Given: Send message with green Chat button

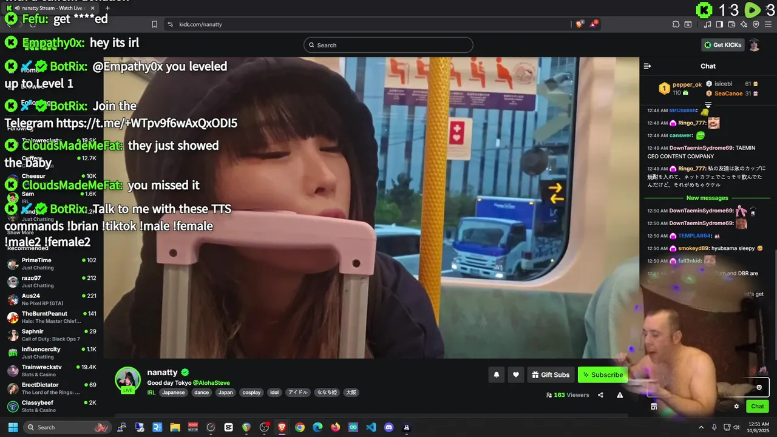Looking at the screenshot, I should 758,406.
